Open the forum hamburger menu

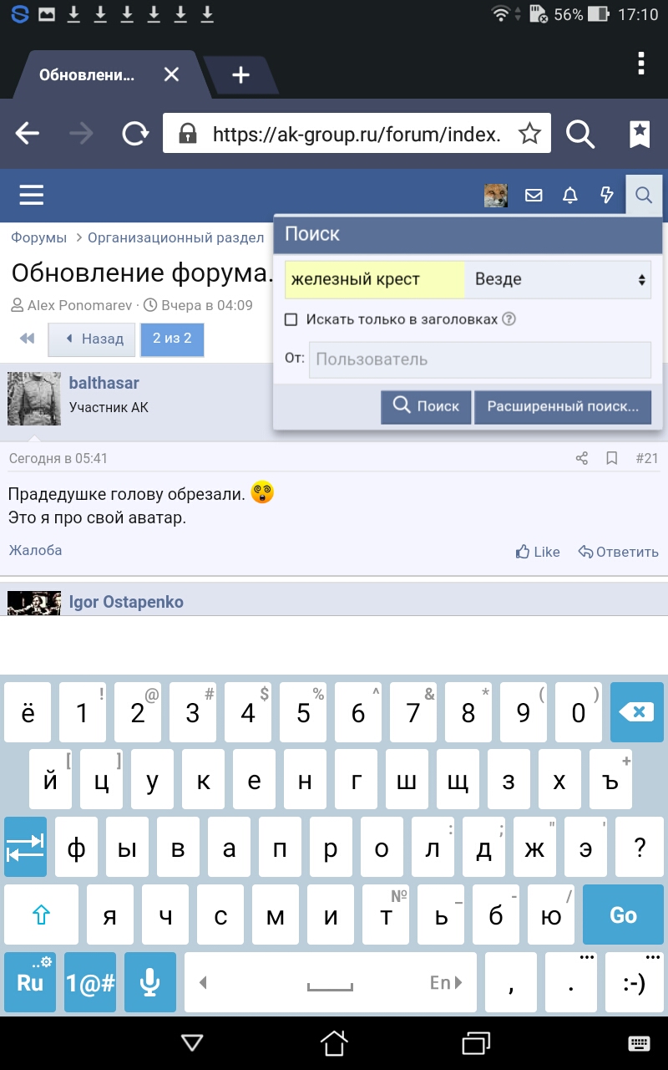pos(32,196)
